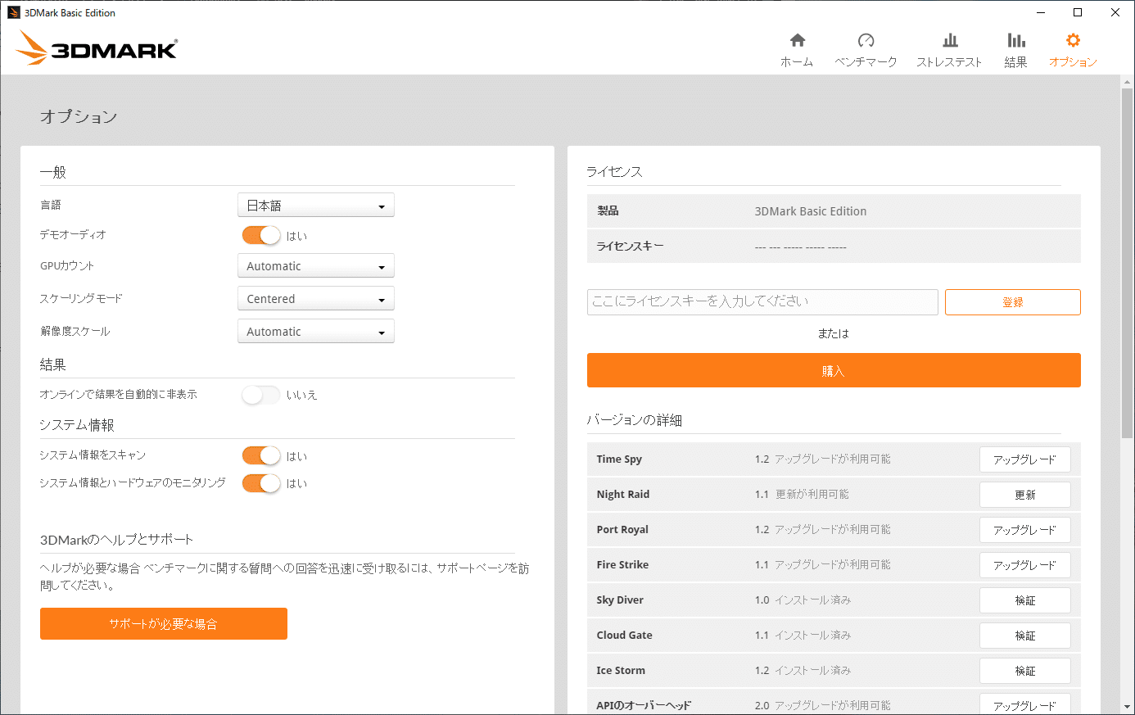Click the 'Ice Storm' row name
The image size is (1135, 715).
click(621, 671)
